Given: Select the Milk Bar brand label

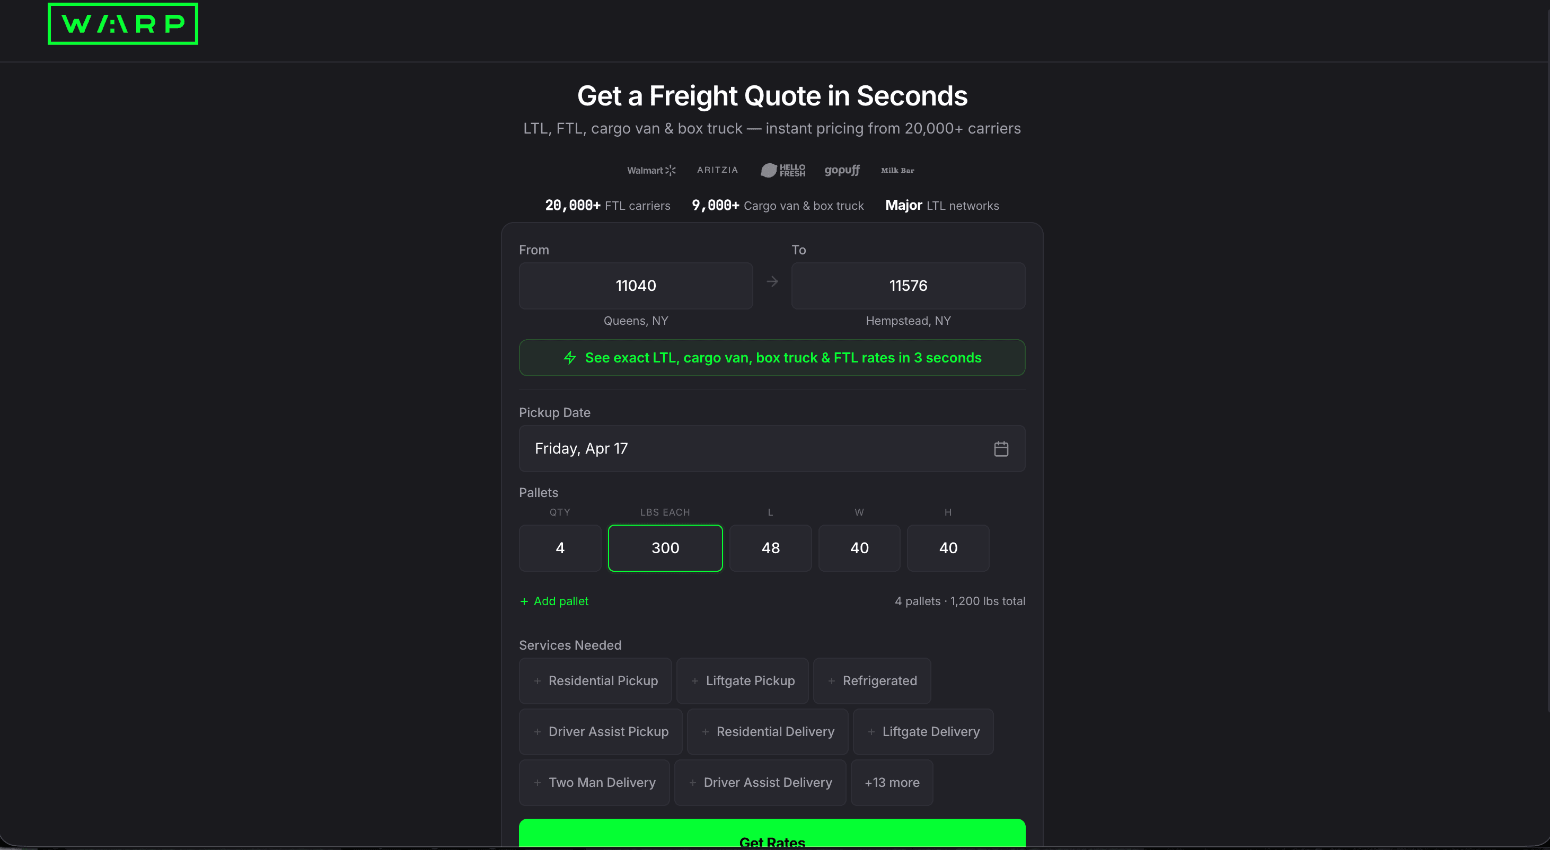Looking at the screenshot, I should pos(897,170).
